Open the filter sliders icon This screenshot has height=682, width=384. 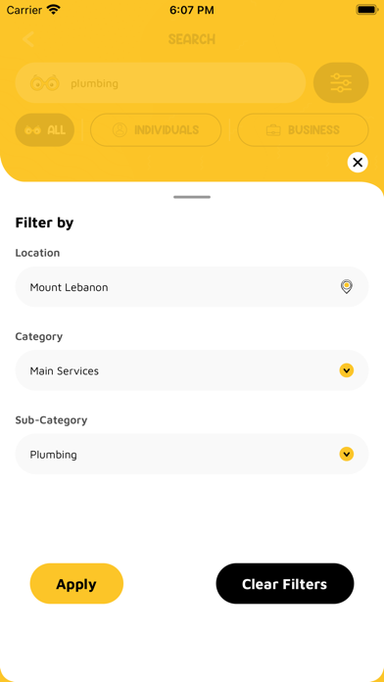click(x=341, y=82)
